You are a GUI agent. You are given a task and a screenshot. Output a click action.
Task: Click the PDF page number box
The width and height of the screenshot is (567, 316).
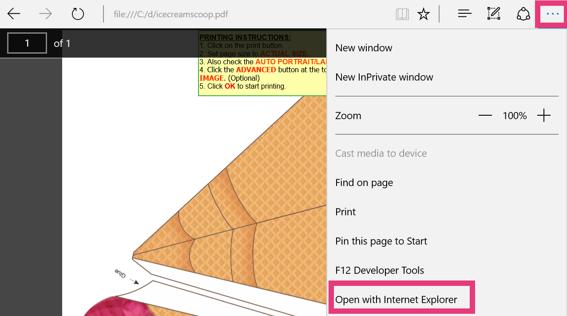coord(27,43)
